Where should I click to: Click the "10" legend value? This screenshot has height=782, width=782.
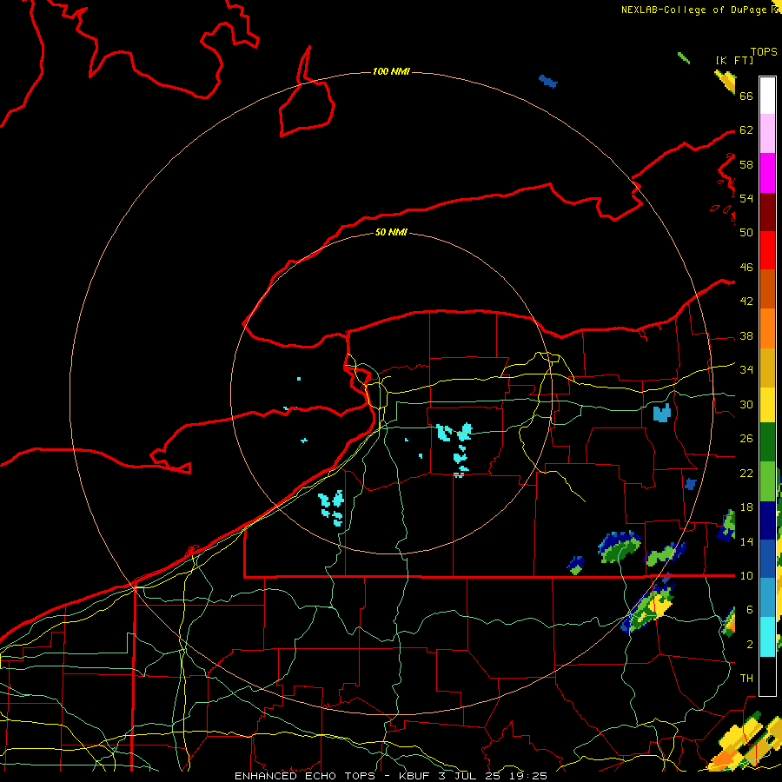point(746,576)
